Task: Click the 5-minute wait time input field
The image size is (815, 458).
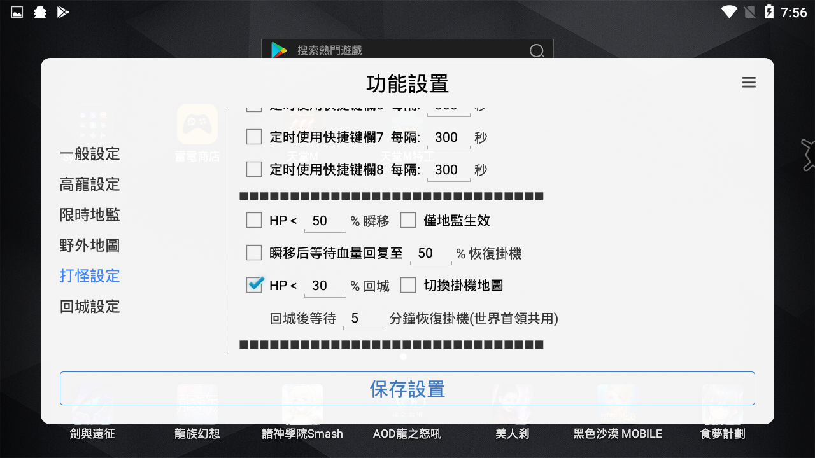Action: click(364, 318)
